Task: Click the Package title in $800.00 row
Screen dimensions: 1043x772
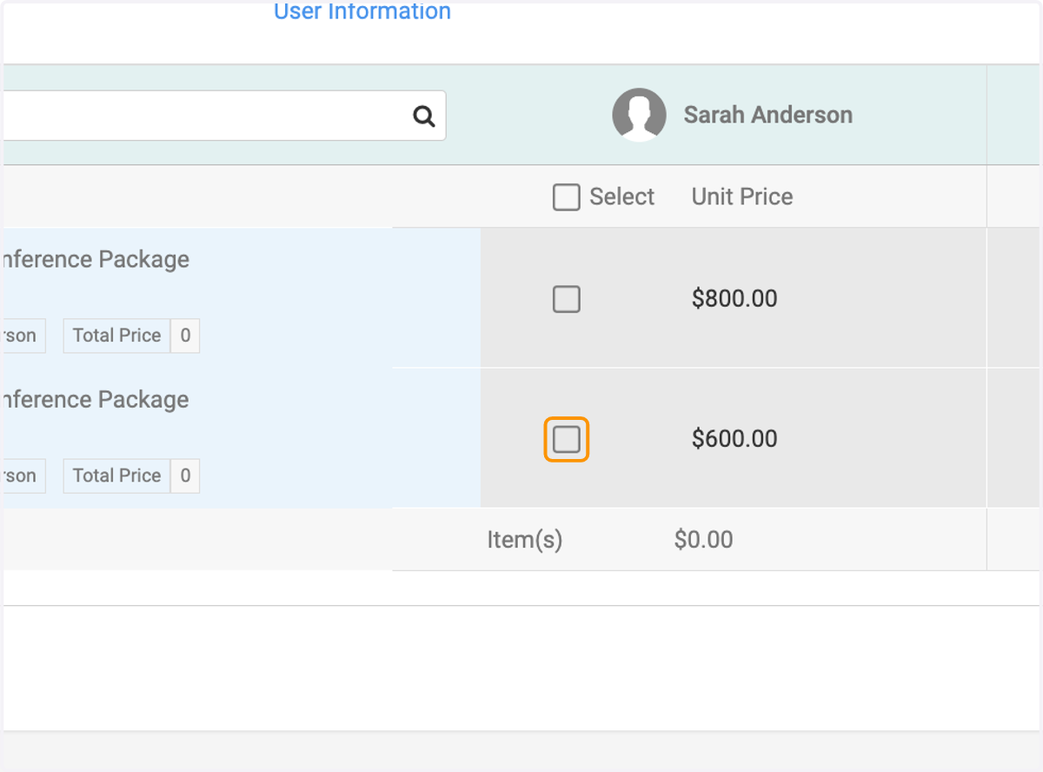Action: 95,259
